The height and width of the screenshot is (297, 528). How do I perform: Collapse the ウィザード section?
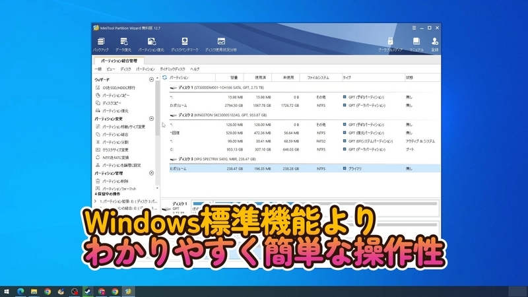[151, 79]
